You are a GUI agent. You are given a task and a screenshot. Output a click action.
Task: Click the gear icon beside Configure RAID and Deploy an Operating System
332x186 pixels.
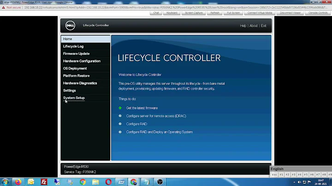120,132
